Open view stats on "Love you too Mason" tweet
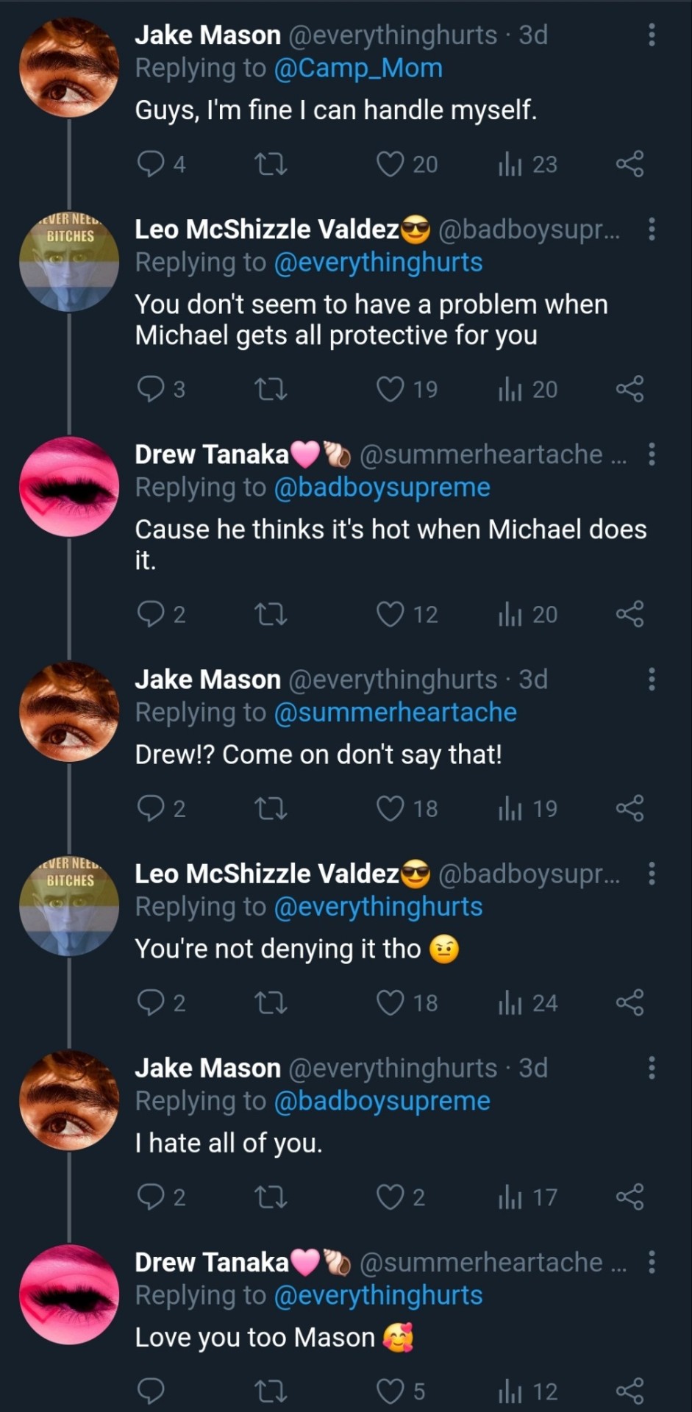The height and width of the screenshot is (1412, 692). (510, 1391)
